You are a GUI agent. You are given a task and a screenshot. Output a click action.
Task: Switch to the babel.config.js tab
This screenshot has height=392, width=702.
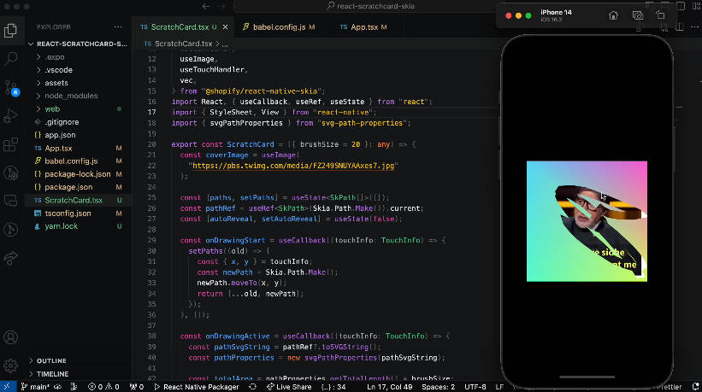279,26
